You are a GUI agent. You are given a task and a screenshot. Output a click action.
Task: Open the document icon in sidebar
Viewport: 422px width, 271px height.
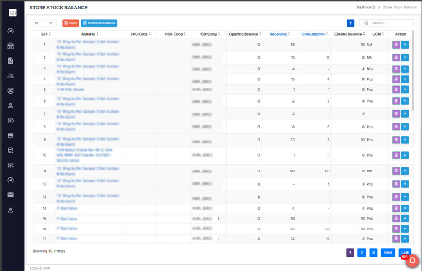11,60
